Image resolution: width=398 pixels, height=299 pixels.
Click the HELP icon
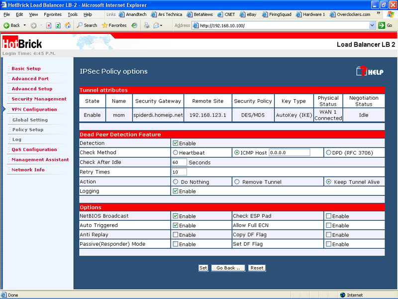click(370, 71)
